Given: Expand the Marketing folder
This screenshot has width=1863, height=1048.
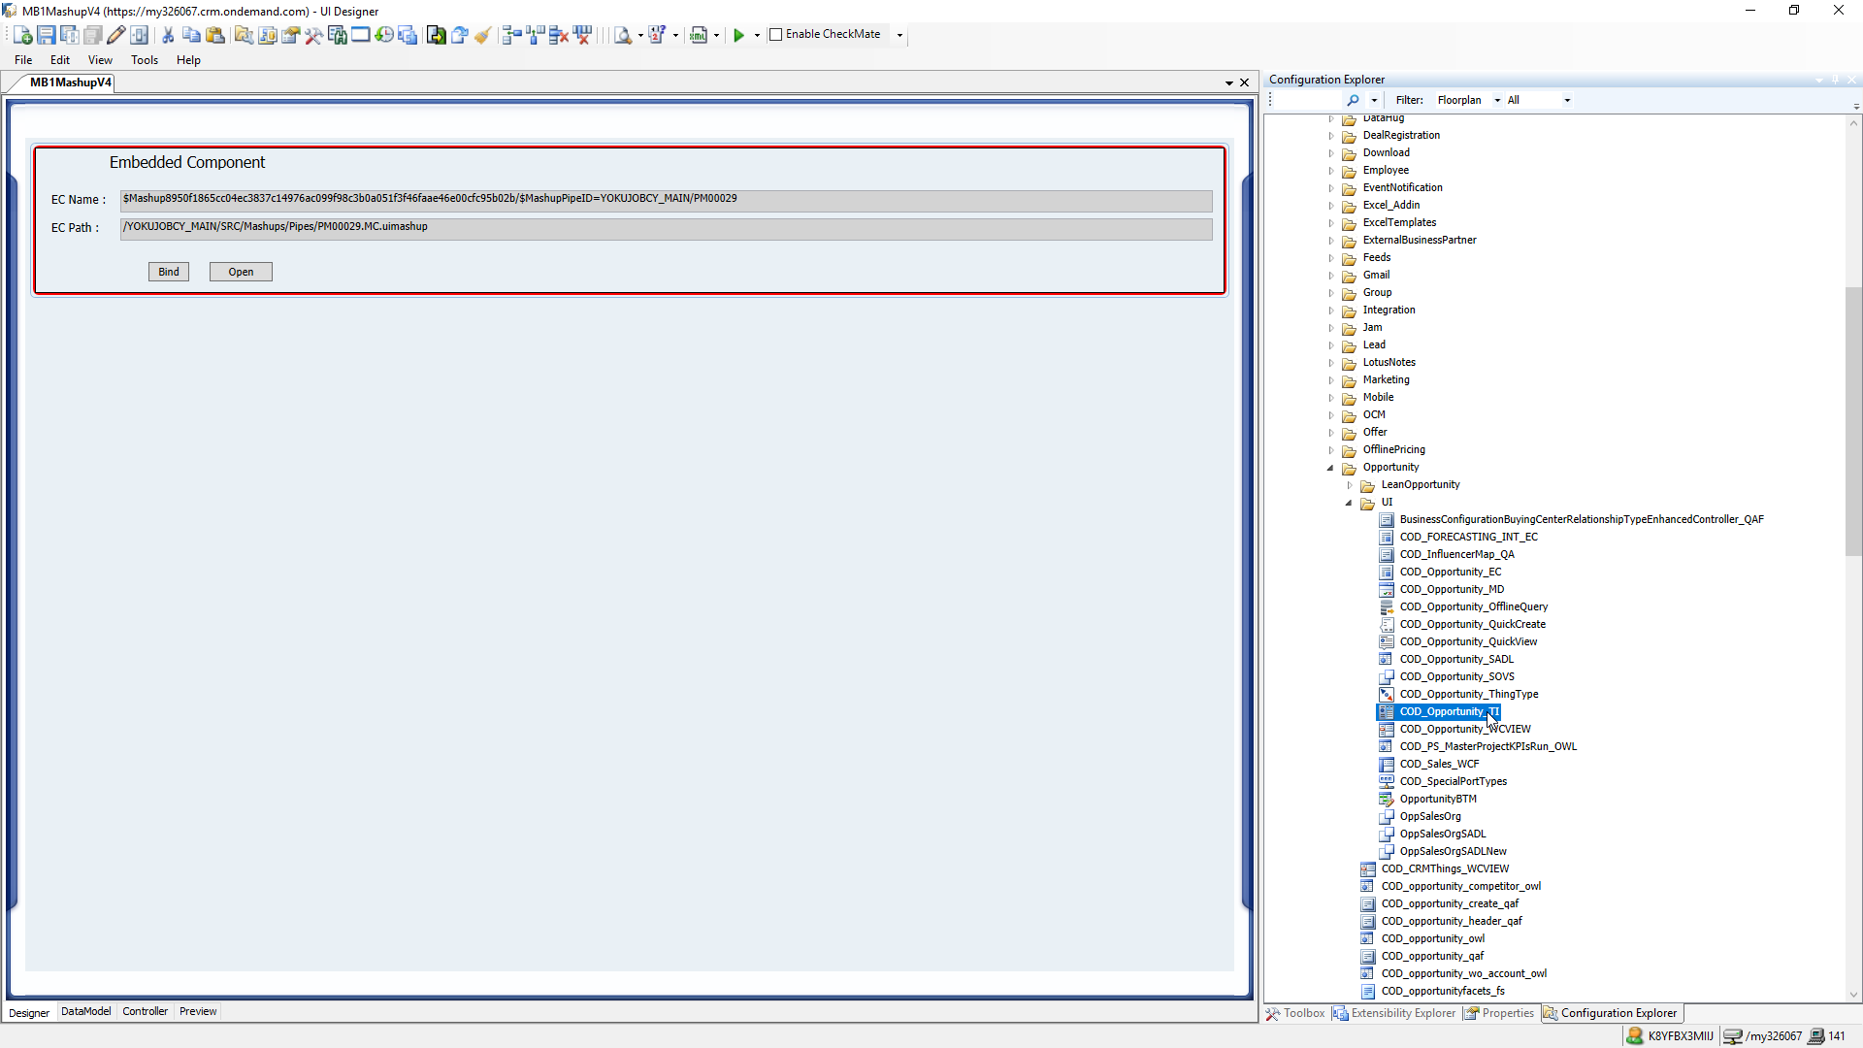Looking at the screenshot, I should pos(1330,380).
